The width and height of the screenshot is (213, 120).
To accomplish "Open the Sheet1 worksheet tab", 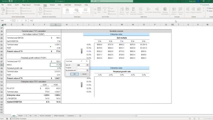I will [20, 116].
